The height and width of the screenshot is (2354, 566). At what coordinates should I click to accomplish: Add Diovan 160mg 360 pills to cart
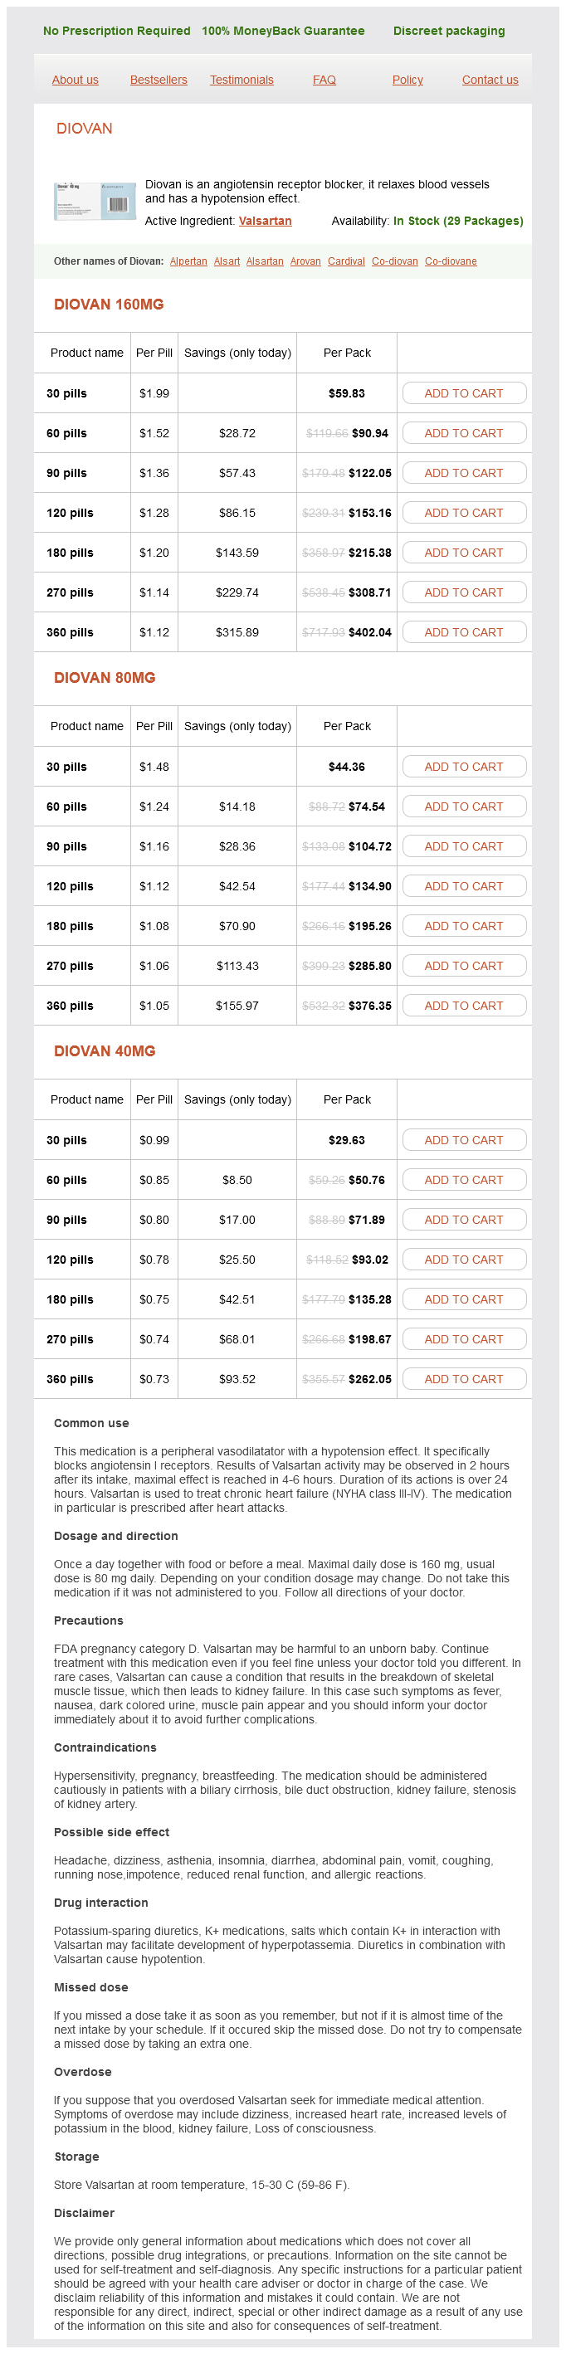pos(464,632)
